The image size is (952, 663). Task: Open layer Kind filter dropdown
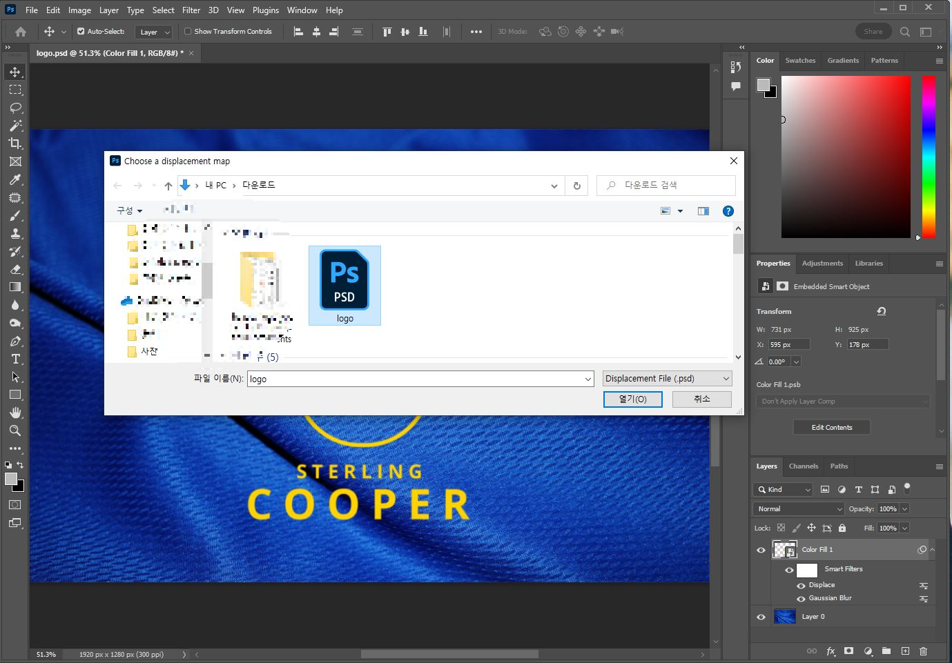coord(784,489)
